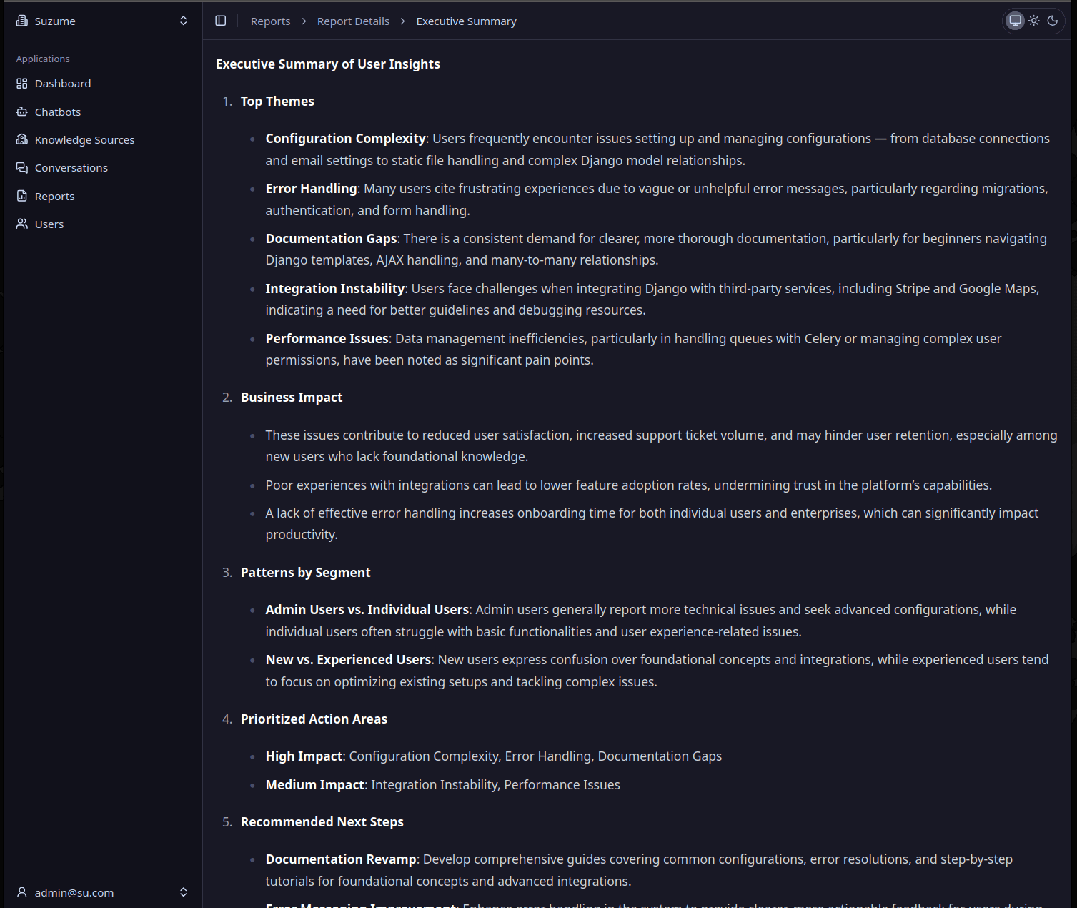Open Conversations using the chat bubbles icon
This screenshot has height=908, width=1077.
[22, 167]
